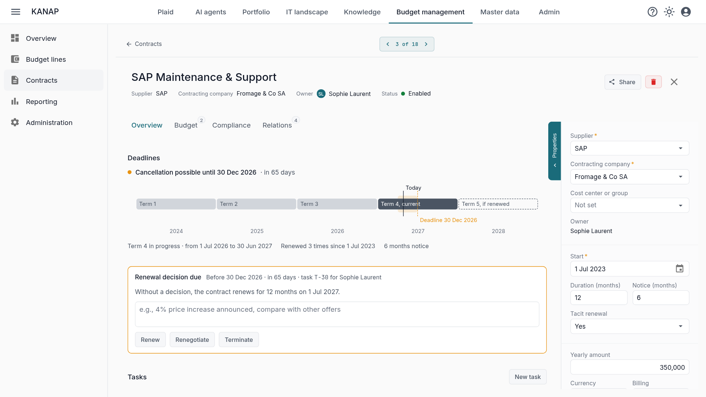Open the help question mark icon
Image resolution: width=706 pixels, height=397 pixels.
click(652, 12)
